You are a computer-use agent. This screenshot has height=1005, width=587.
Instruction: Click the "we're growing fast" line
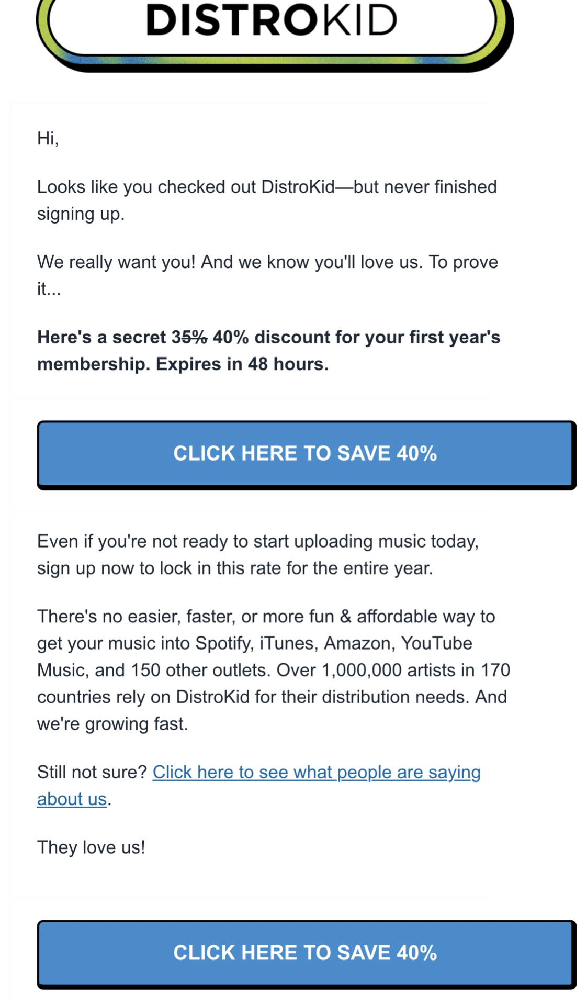click(x=112, y=724)
